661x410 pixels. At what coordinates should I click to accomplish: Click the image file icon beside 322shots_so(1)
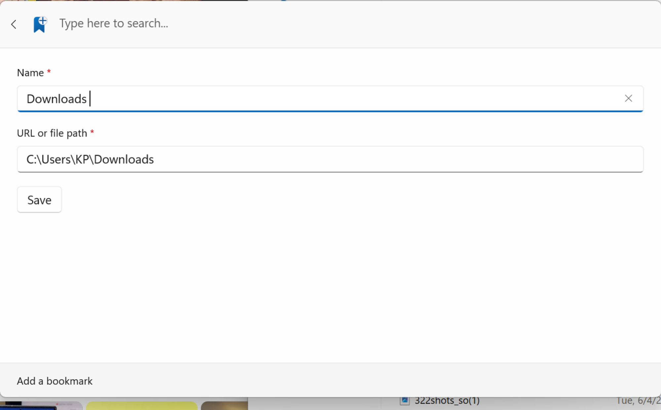pos(405,401)
